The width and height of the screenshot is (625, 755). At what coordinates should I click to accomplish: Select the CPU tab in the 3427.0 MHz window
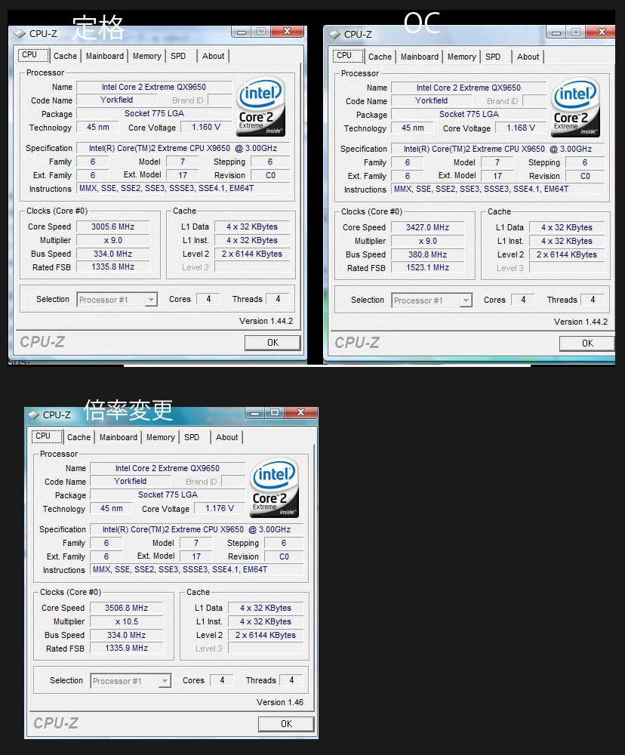(348, 56)
